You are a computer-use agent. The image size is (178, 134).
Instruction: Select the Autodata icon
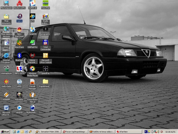[19, 95]
